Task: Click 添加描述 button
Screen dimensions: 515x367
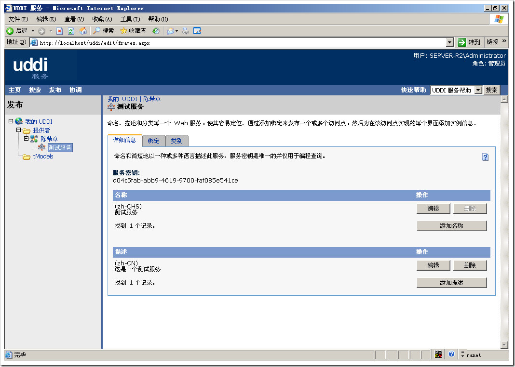Action: point(452,282)
